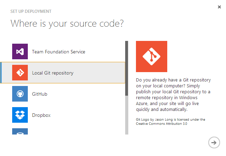Pick the GitHub source option label
This screenshot has height=156, width=226.
click(x=40, y=94)
